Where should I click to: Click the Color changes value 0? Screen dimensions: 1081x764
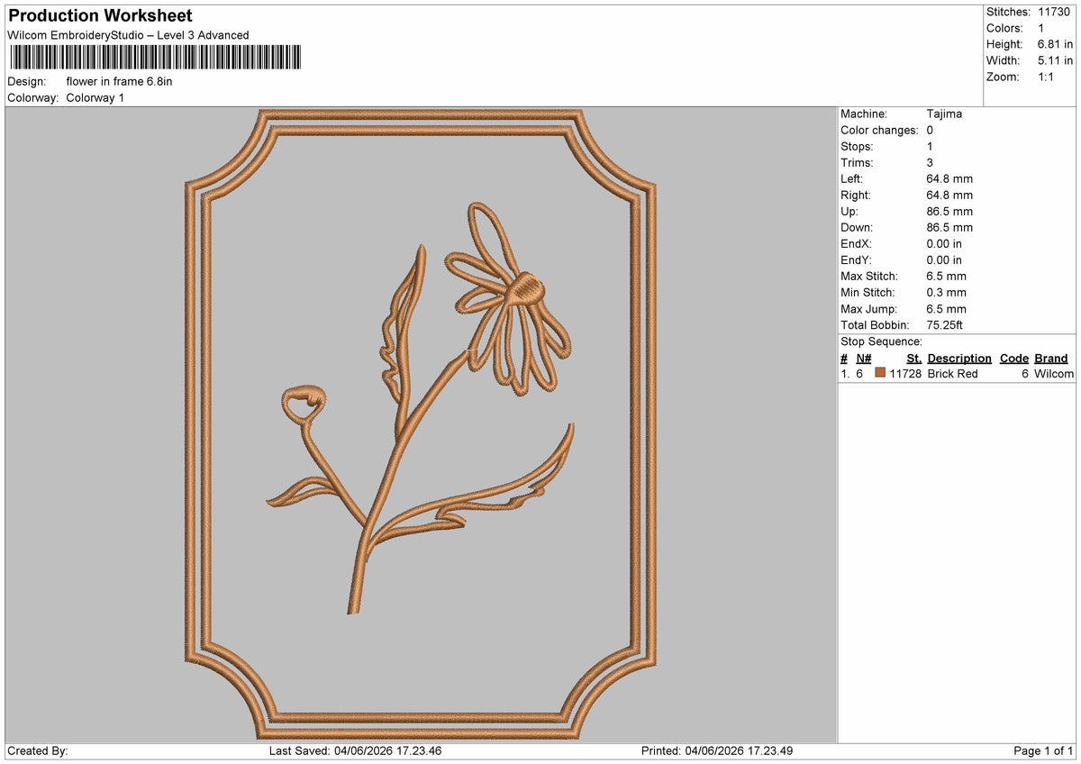[930, 130]
